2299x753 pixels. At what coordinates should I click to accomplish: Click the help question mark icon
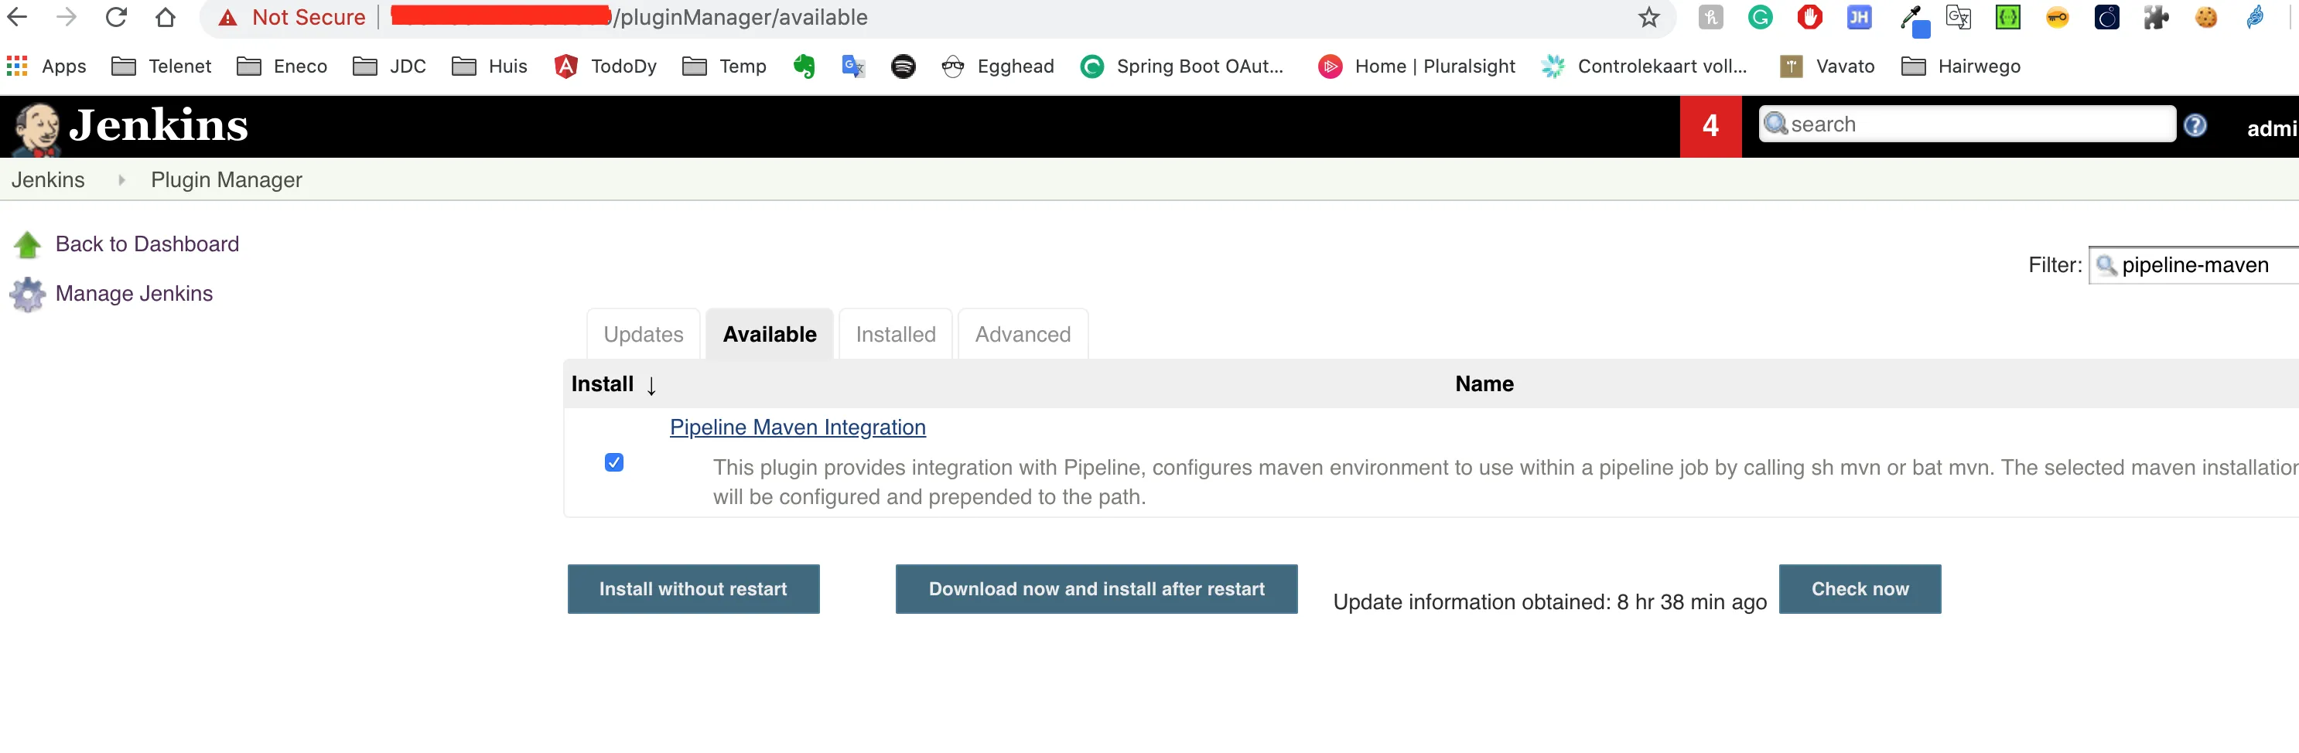point(2195,126)
